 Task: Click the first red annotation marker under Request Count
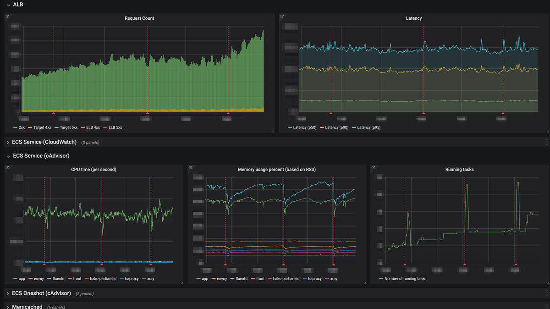[x=54, y=113]
